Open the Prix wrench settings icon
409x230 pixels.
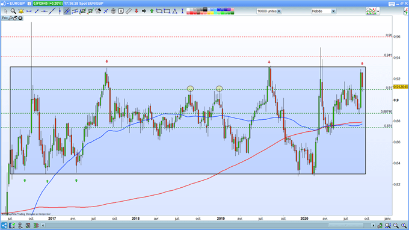click(10, 18)
